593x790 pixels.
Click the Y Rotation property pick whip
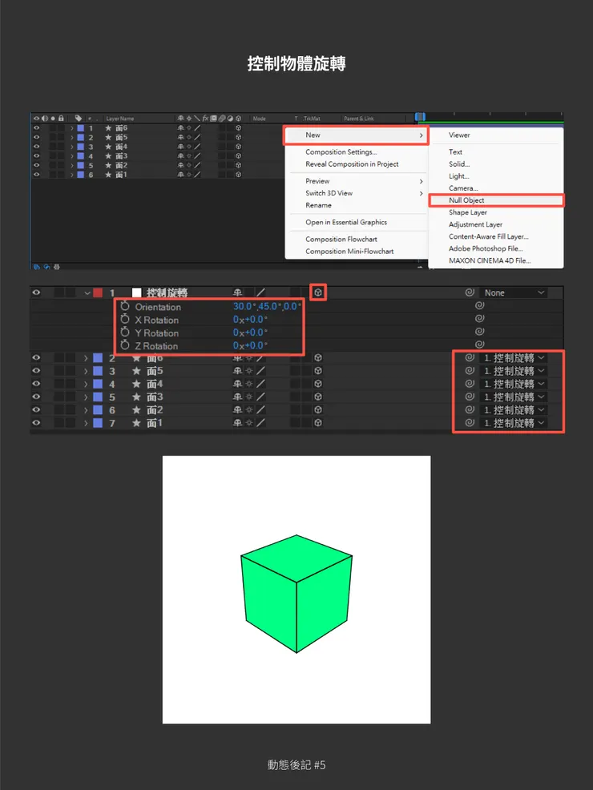[x=480, y=332]
